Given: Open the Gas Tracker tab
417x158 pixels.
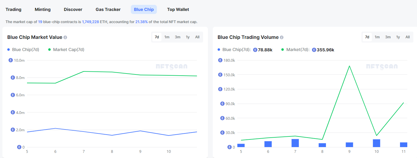Looking at the screenshot, I should point(108,9).
